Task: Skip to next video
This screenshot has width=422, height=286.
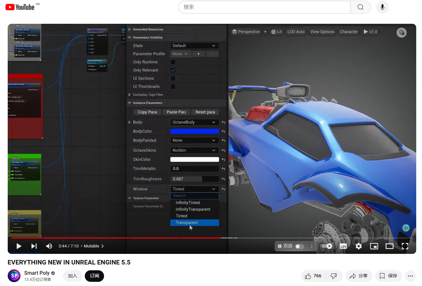Action: [x=34, y=246]
